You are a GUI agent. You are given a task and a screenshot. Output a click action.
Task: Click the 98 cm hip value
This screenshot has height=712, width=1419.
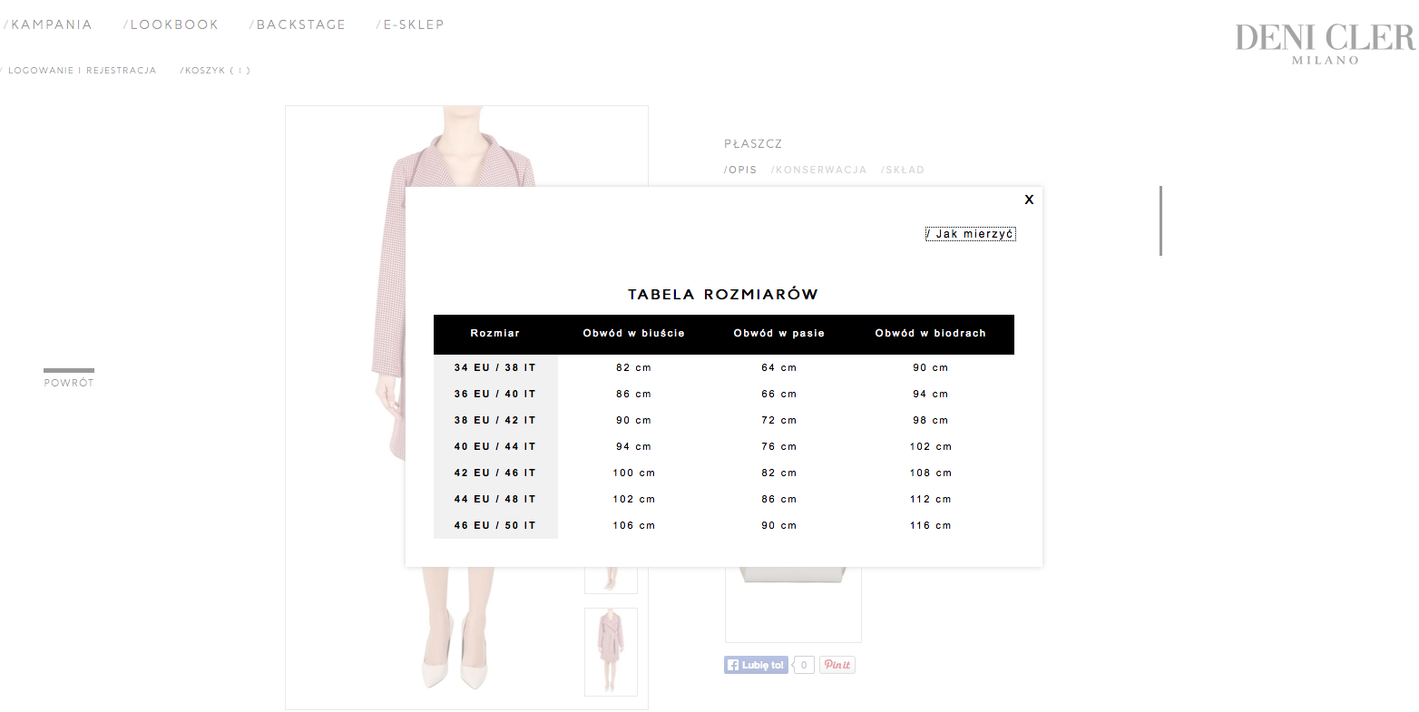coord(931,420)
